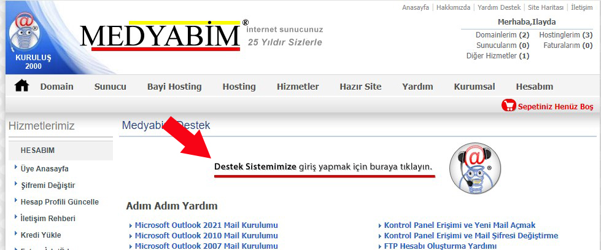Open the Hizmetler menu
This screenshot has height=250, width=601.
(298, 87)
